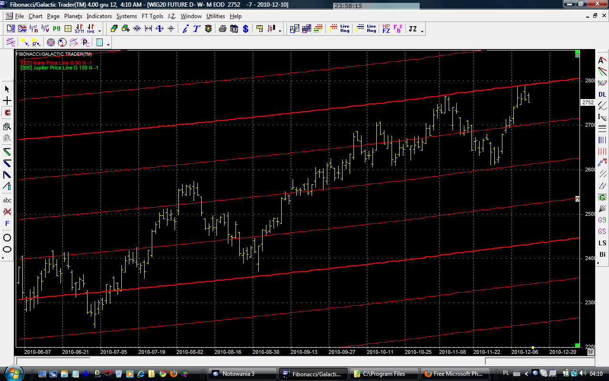Expand dropdown beside the grid page icon
The height and width of the screenshot is (381, 609).
(x=108, y=44)
